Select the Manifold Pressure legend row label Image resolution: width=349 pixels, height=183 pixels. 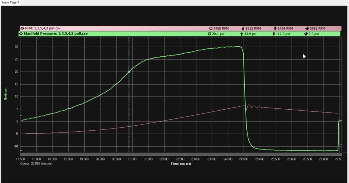(x=56, y=34)
